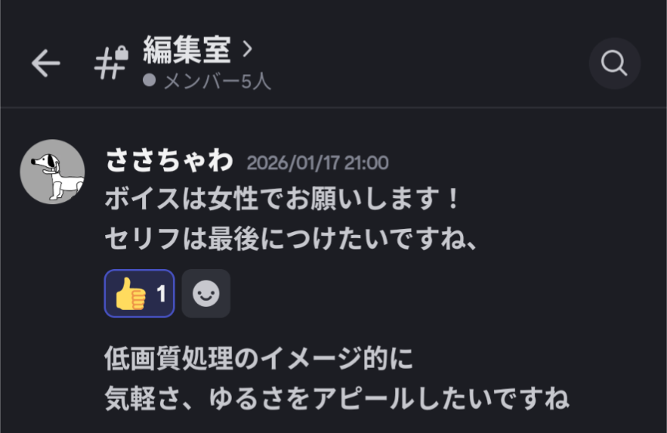
Task: Toggle the thumbs-up reaction pill
Action: coord(140,293)
